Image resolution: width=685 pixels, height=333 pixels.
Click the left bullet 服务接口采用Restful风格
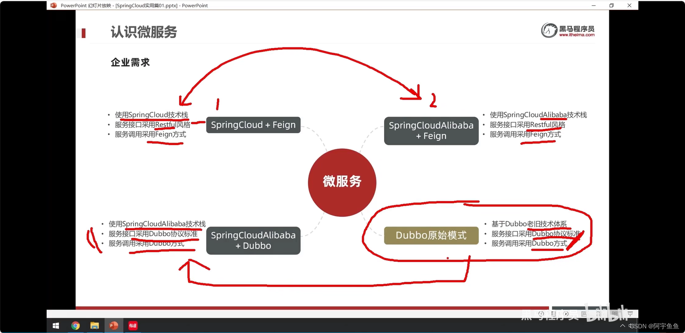pos(152,125)
